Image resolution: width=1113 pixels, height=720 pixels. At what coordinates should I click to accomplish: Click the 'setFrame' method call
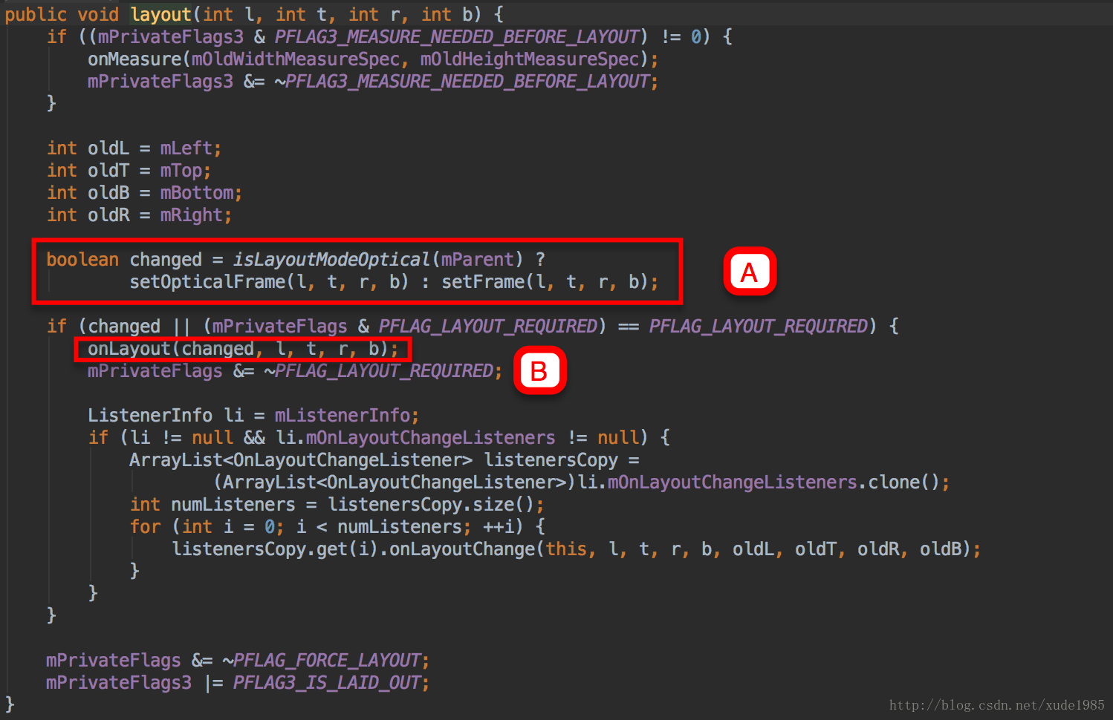pyautogui.click(x=483, y=282)
